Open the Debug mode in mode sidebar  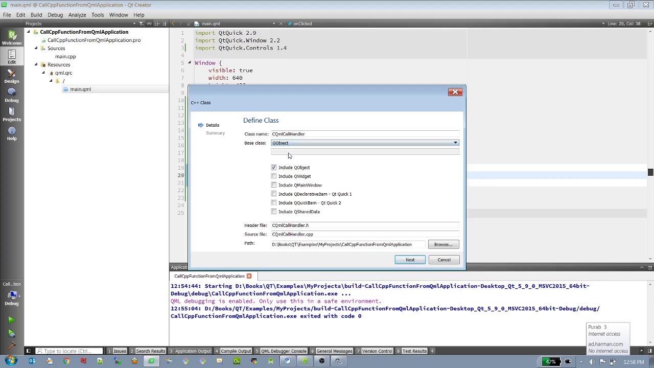point(11,95)
